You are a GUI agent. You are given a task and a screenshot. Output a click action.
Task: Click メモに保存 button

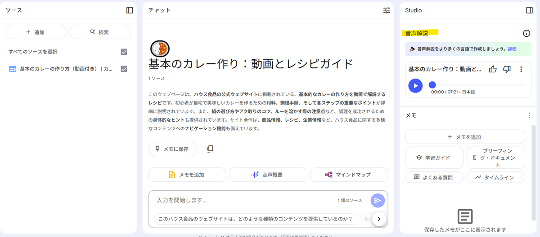(173, 149)
